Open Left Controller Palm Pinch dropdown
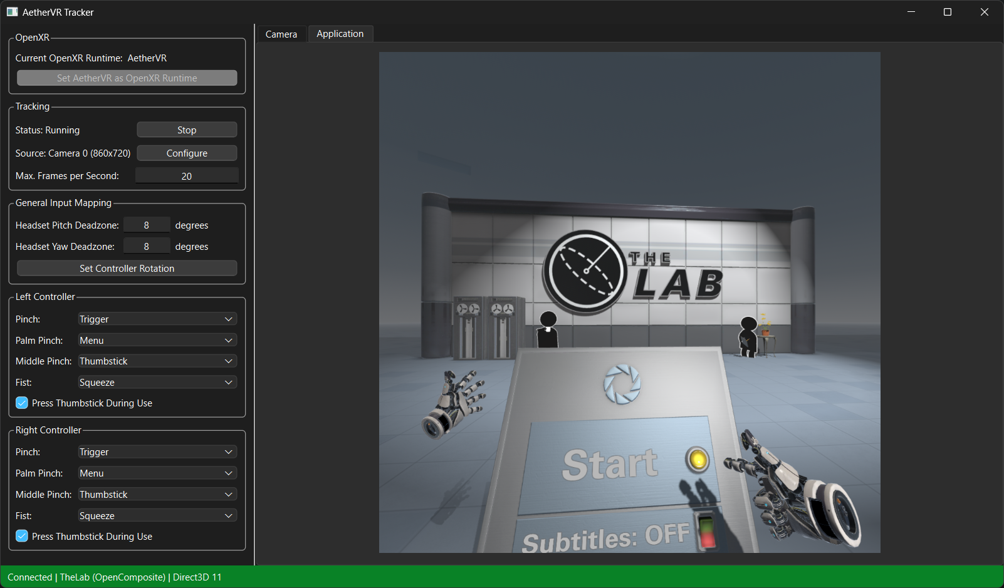The width and height of the screenshot is (1004, 588). pos(157,341)
